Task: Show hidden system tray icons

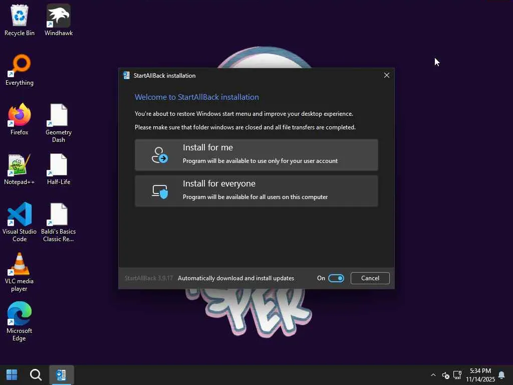Action: pyautogui.click(x=433, y=375)
